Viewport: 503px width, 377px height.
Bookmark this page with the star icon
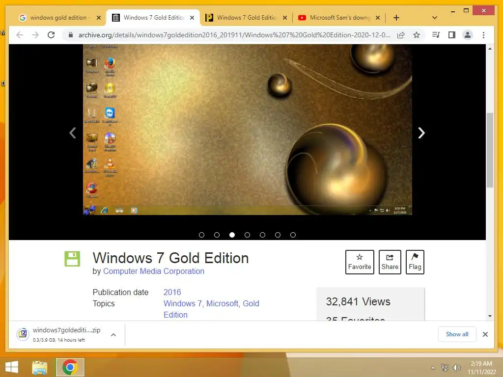pos(417,35)
